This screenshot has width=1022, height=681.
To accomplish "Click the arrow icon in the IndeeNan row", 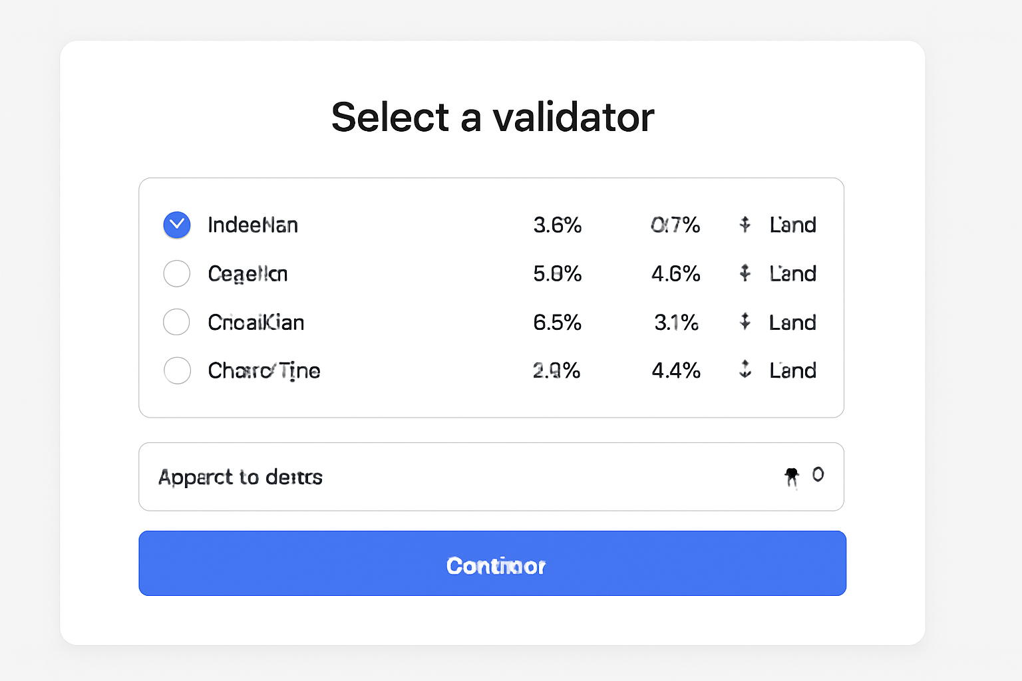I will pyautogui.click(x=745, y=225).
